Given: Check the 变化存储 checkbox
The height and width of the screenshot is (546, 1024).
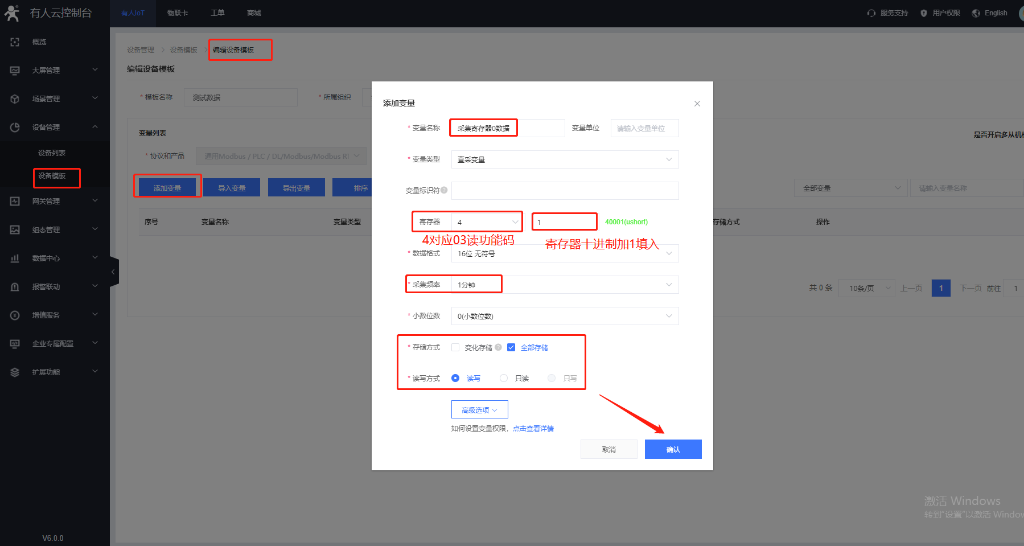Looking at the screenshot, I should click(x=455, y=347).
